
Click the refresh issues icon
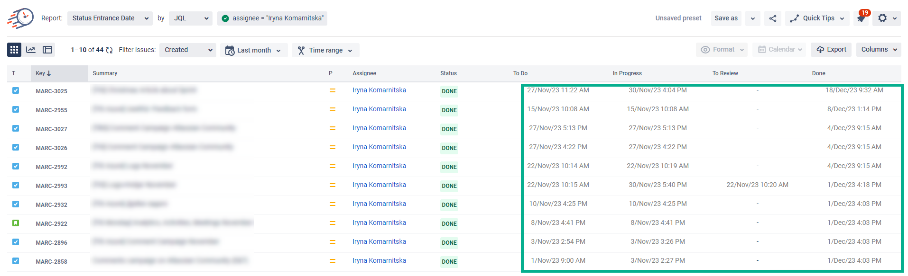[110, 50]
